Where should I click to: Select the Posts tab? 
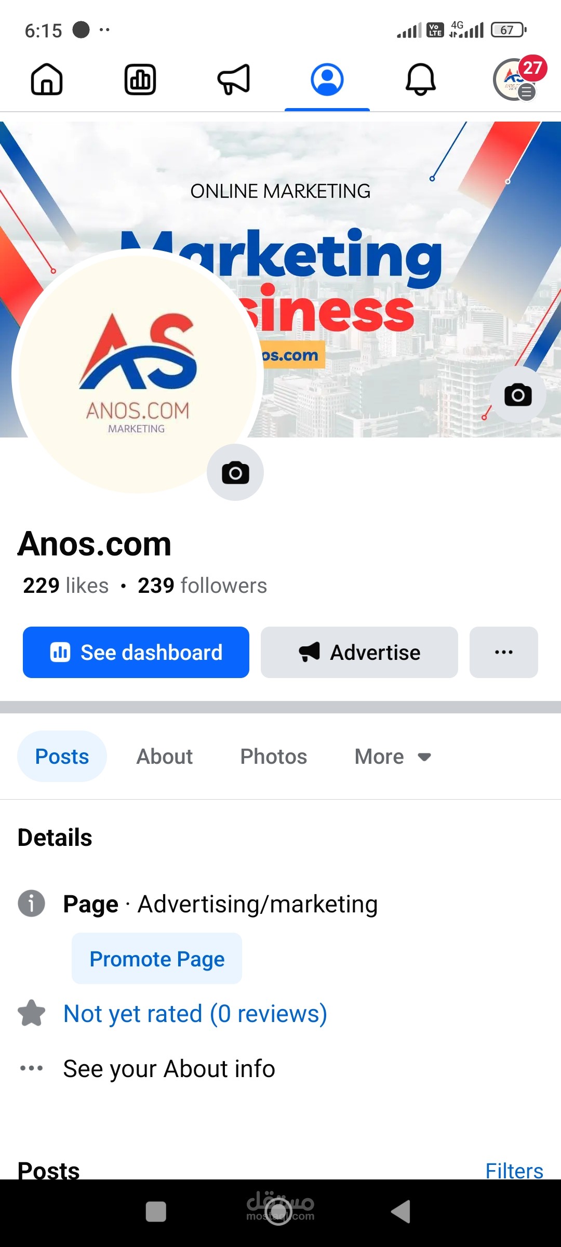[62, 757]
